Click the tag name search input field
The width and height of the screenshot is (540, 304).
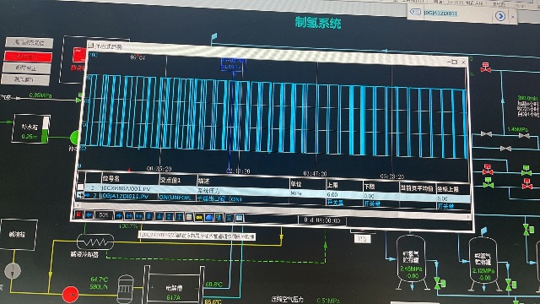coord(457,14)
